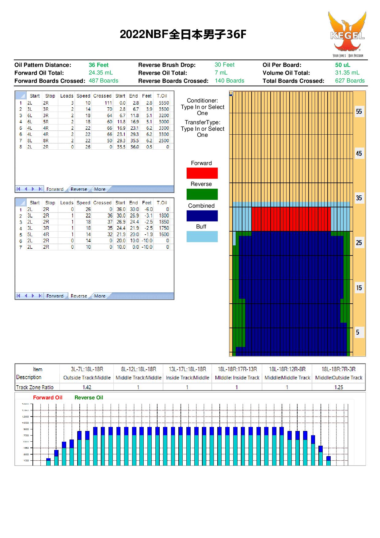This screenshot has width=380, height=538.
Task: Click select-all corner of upper loads table
Action: click(x=21, y=96)
